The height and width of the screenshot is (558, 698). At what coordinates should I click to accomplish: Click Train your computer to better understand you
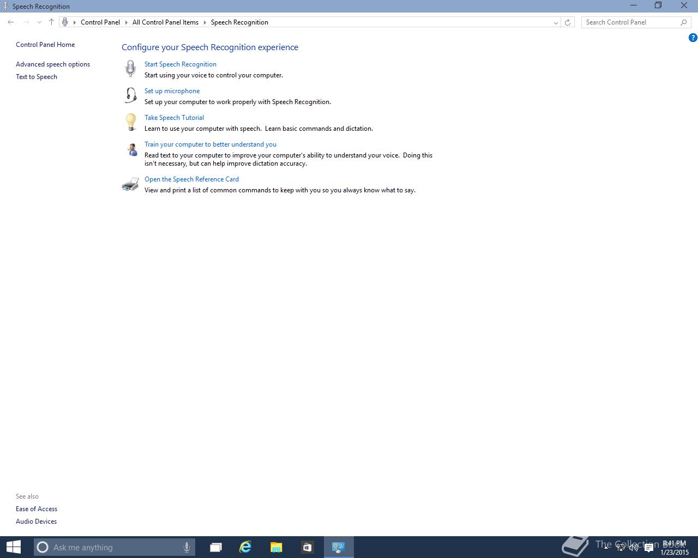pyautogui.click(x=210, y=144)
